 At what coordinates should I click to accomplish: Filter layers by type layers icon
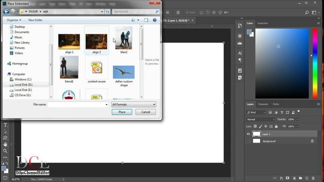[x=282, y=112]
